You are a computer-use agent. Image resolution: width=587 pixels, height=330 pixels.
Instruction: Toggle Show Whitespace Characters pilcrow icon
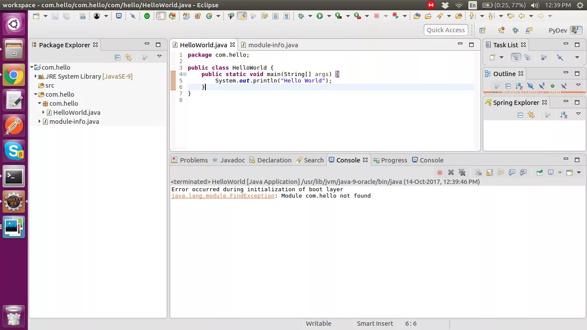287,16
